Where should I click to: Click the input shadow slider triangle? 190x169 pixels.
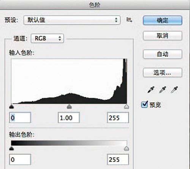click(11, 106)
